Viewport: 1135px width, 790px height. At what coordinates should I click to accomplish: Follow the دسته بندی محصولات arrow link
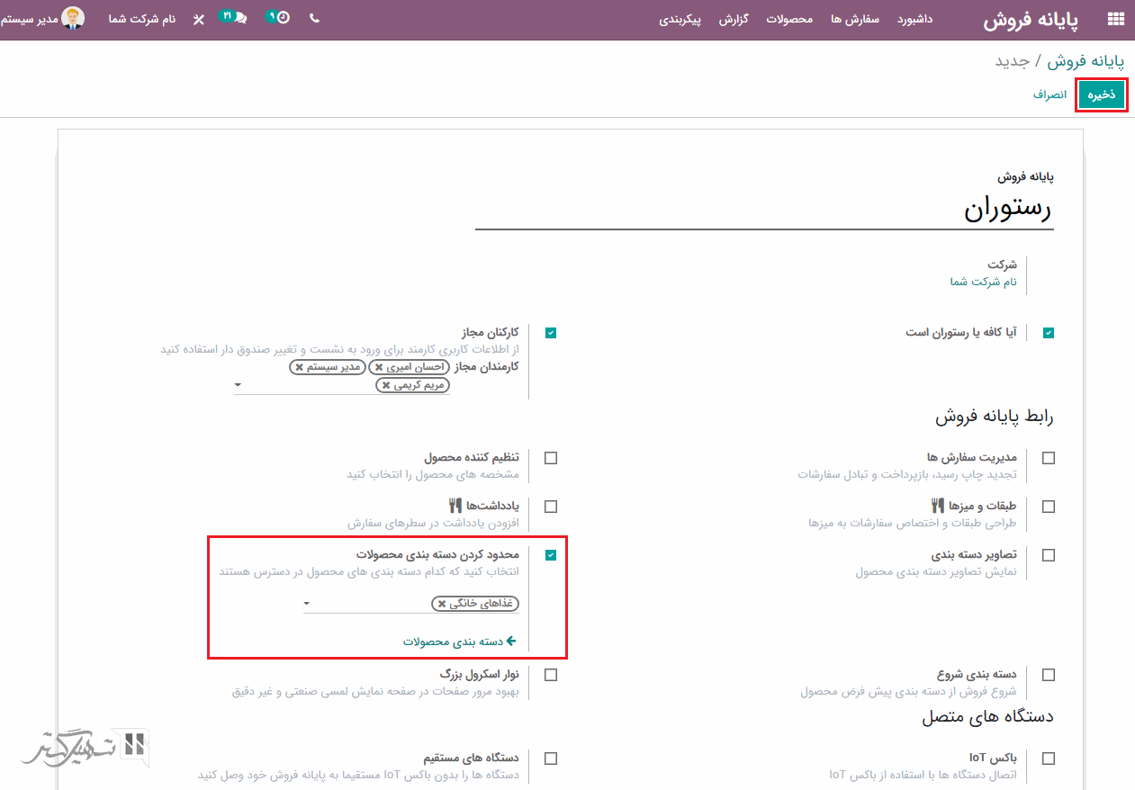[460, 642]
